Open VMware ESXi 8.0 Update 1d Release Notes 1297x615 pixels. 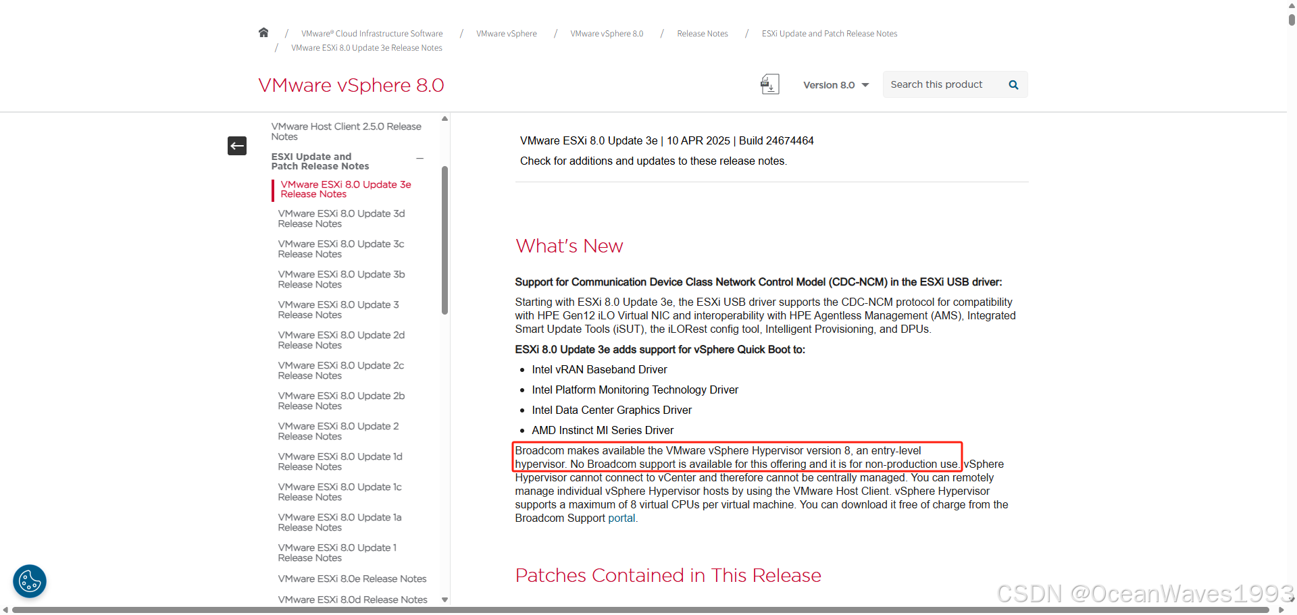[x=340, y=462]
